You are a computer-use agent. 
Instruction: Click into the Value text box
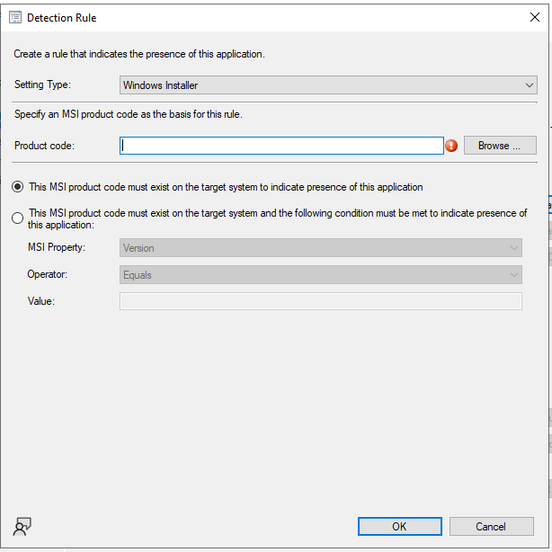click(321, 301)
